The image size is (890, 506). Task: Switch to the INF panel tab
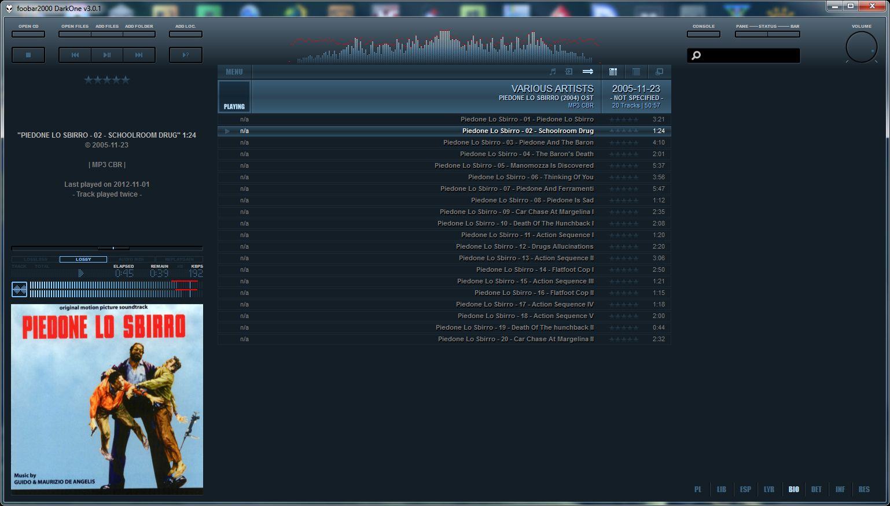click(x=840, y=489)
